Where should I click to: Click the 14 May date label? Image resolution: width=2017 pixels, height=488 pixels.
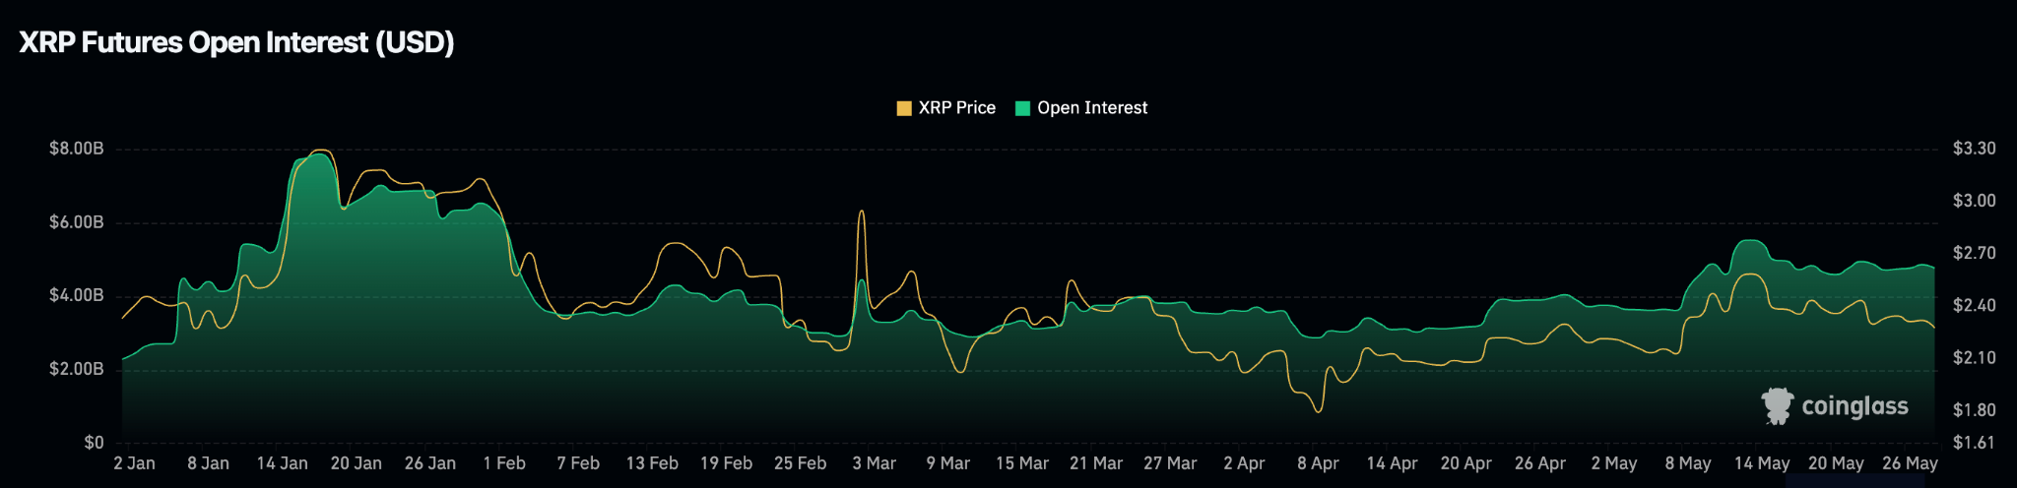[x=1762, y=463]
